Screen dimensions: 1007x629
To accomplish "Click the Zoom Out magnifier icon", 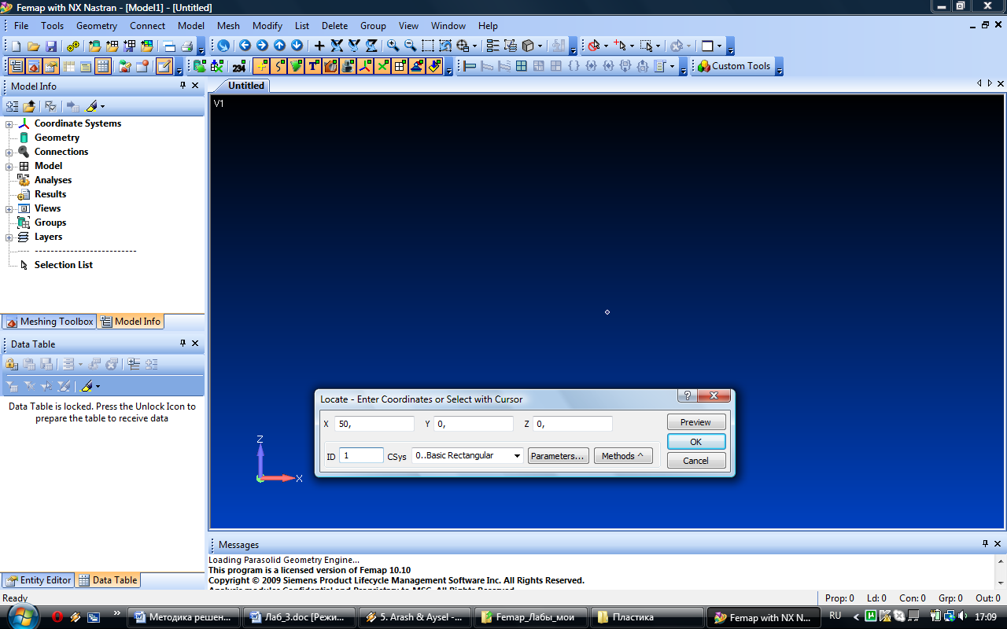I will tap(410, 46).
